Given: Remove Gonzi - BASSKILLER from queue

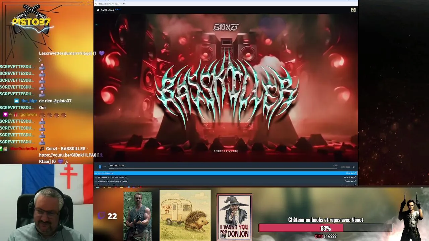Looking at the screenshot, I should 96,173.
